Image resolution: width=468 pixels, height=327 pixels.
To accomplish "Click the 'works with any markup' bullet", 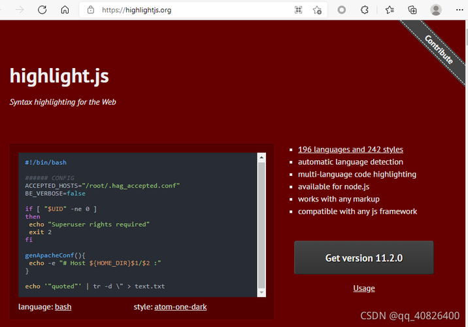I will 339,199.
